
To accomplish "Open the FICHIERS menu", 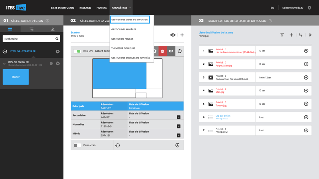I will [101, 8].
